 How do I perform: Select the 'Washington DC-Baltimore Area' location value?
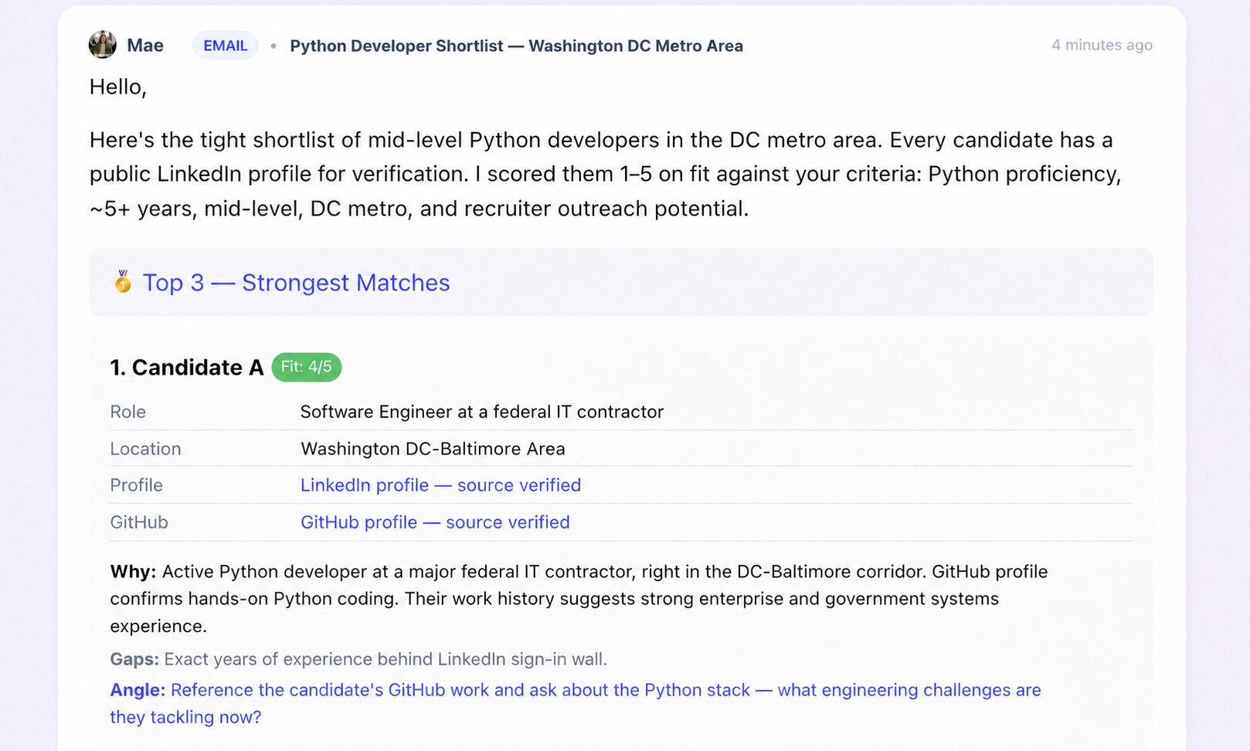pos(433,449)
